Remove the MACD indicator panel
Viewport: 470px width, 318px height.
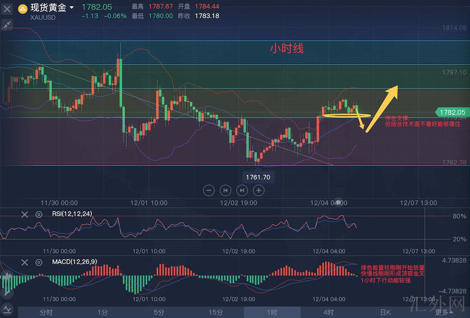click(25, 262)
